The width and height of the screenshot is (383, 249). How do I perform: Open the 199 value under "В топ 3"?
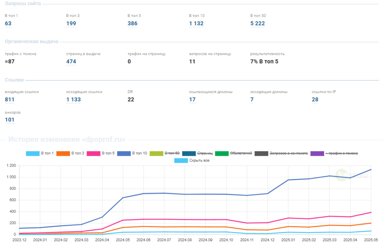point(71,23)
